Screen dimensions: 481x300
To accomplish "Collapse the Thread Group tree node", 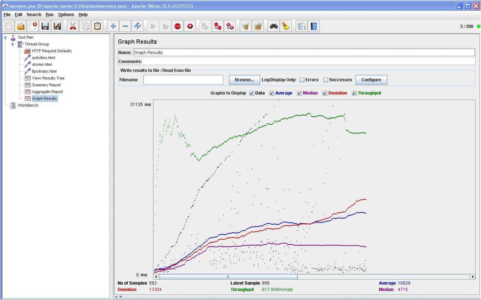I will point(13,44).
